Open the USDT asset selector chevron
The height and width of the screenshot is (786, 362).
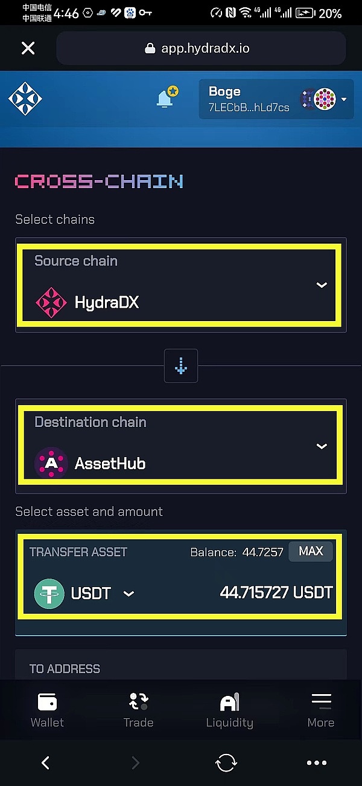pos(129,594)
